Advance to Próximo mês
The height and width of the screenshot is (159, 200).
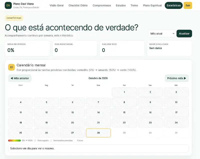click(177, 78)
